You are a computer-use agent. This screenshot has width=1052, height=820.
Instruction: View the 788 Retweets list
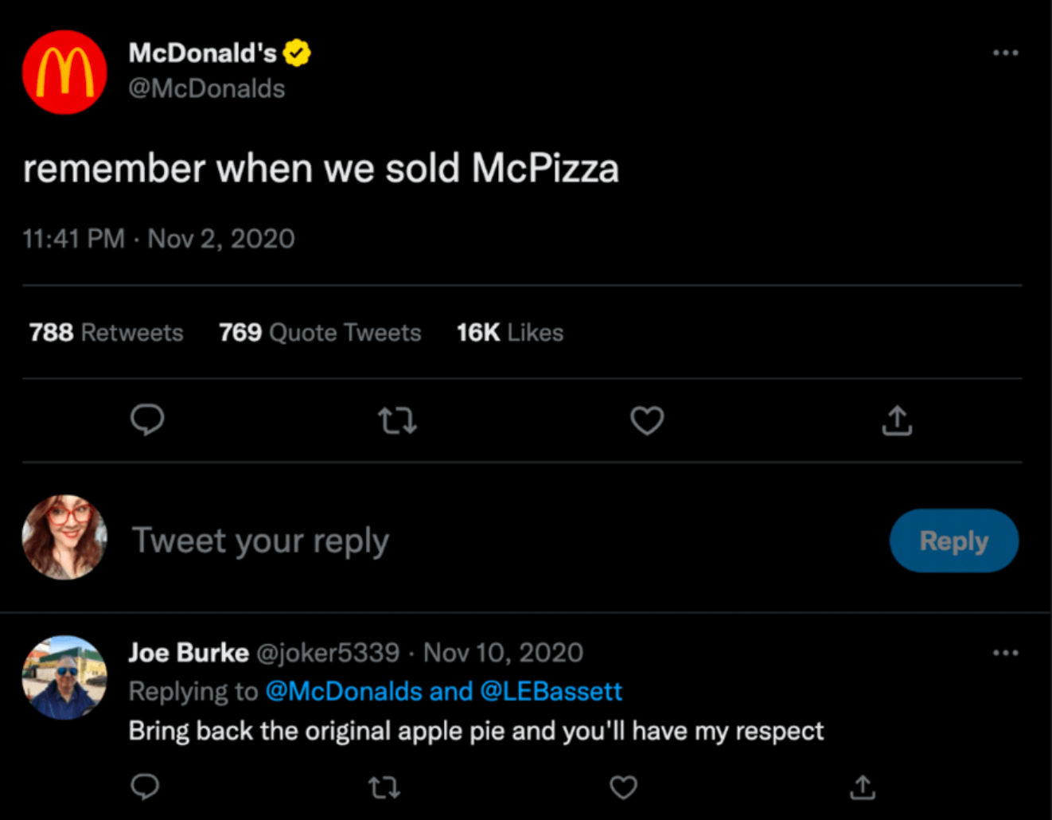click(x=106, y=332)
